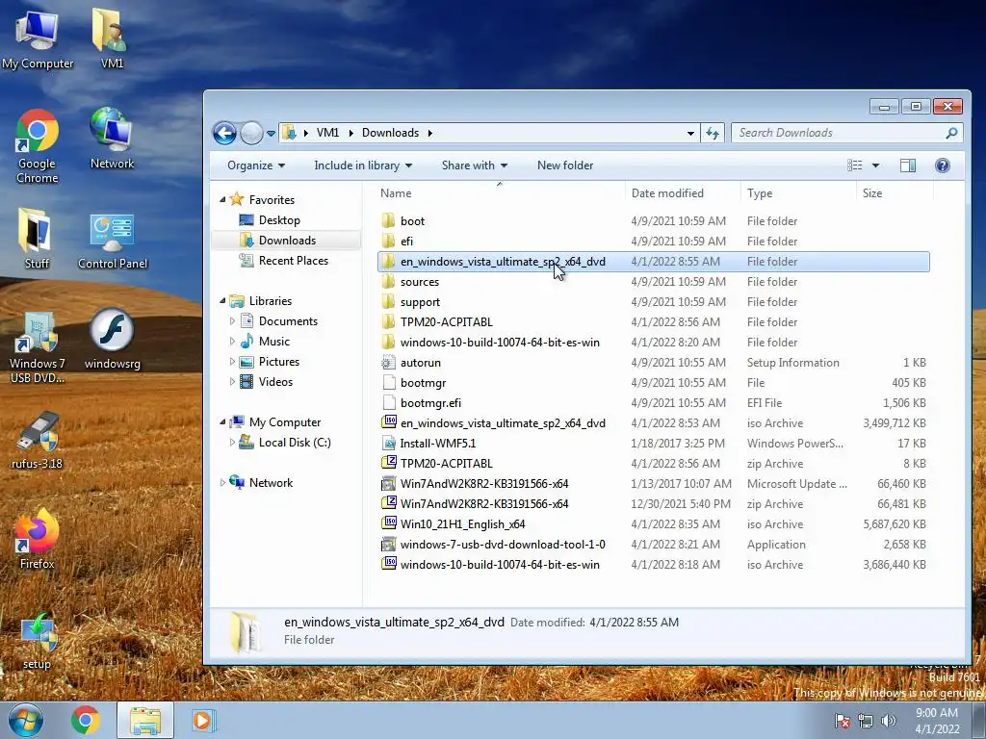The image size is (986, 739).
Task: Expand the Pictures library node
Action: (x=232, y=362)
